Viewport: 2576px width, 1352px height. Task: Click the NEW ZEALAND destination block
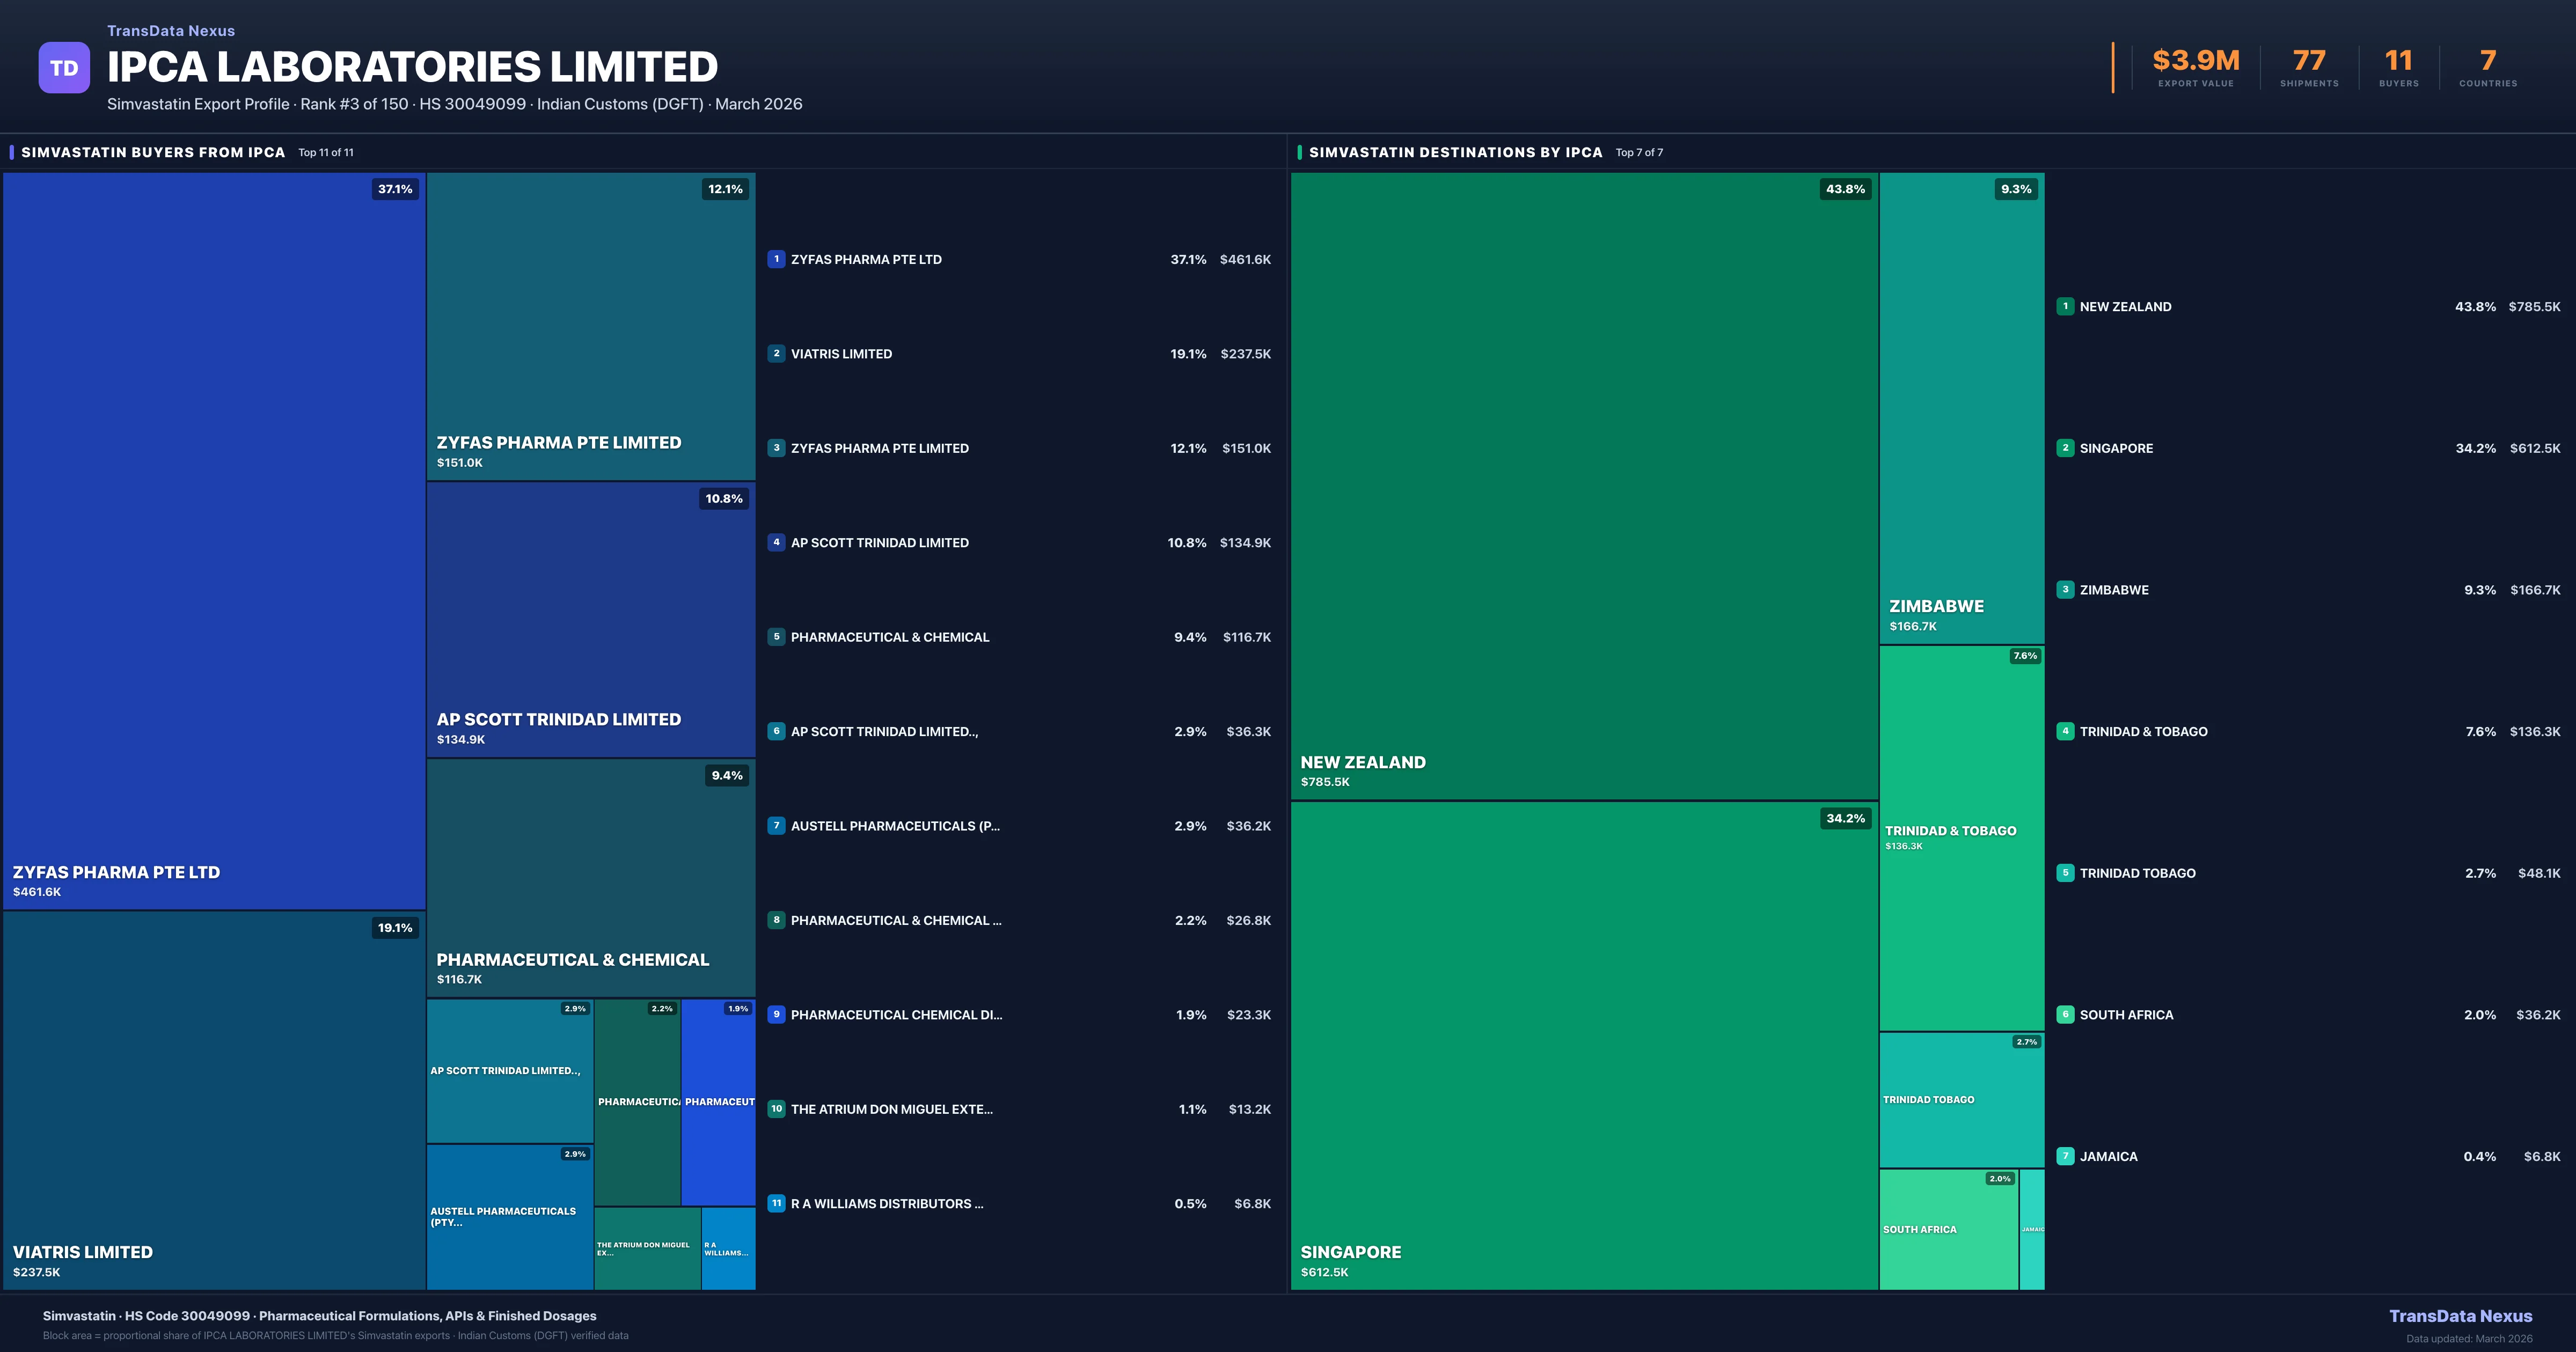click(x=1584, y=485)
